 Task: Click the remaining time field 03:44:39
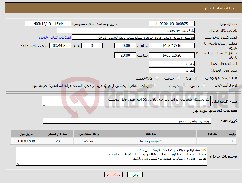60,45
